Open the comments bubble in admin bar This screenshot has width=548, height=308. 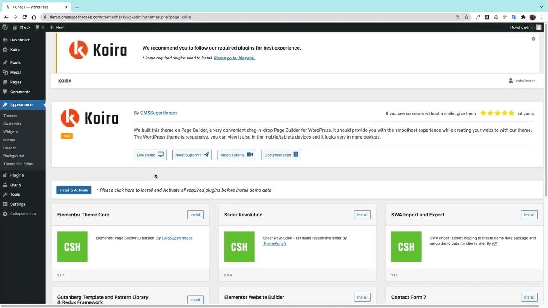(x=39, y=27)
